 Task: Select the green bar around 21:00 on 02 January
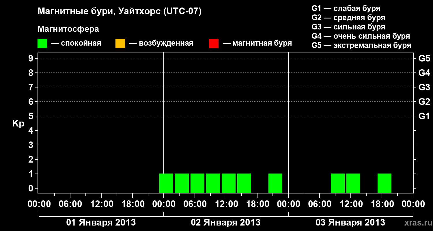coord(275,183)
